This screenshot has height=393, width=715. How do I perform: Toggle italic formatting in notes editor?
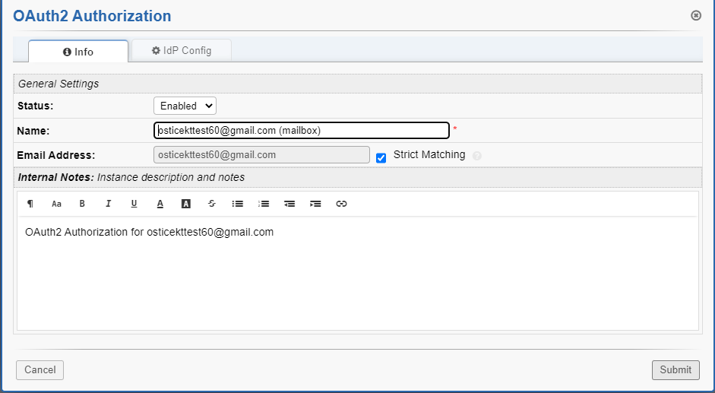(x=108, y=204)
